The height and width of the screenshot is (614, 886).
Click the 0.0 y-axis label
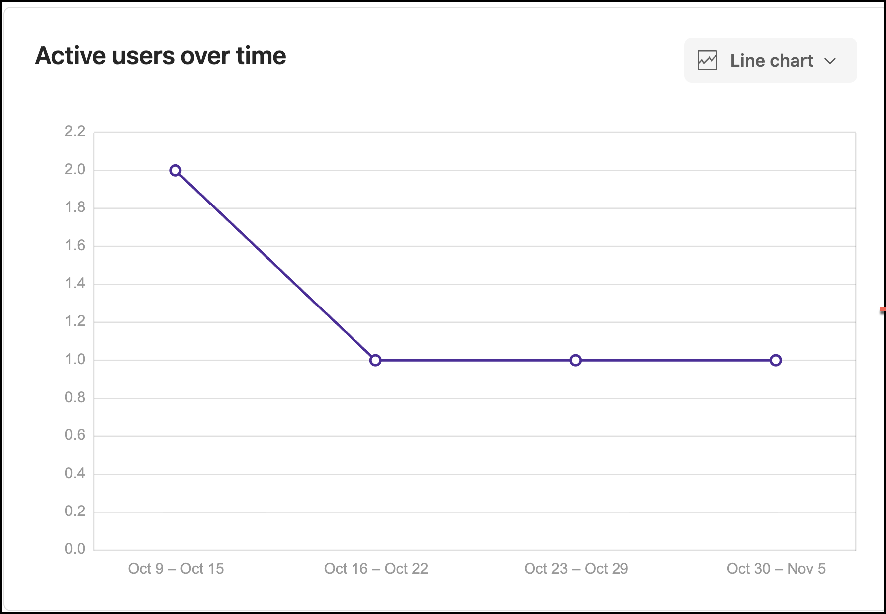pyautogui.click(x=75, y=549)
